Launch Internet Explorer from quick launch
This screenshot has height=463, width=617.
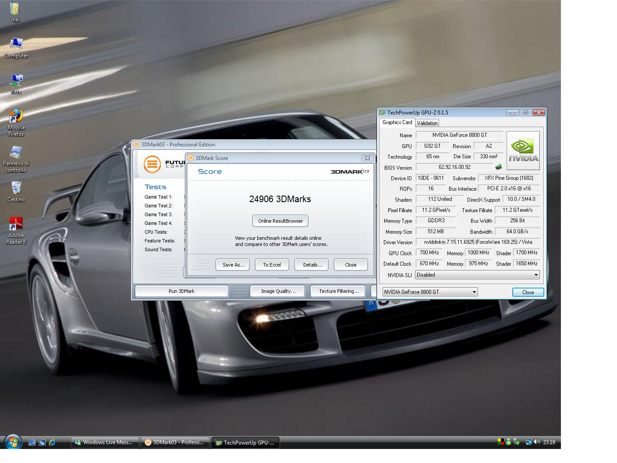tap(52, 442)
